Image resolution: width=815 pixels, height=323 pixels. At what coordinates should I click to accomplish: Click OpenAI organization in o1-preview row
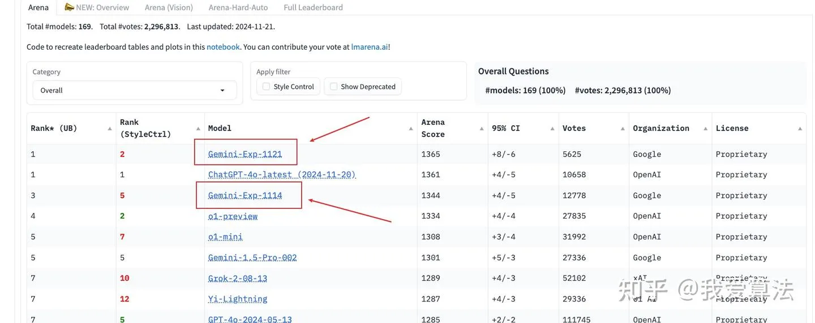[647, 216]
